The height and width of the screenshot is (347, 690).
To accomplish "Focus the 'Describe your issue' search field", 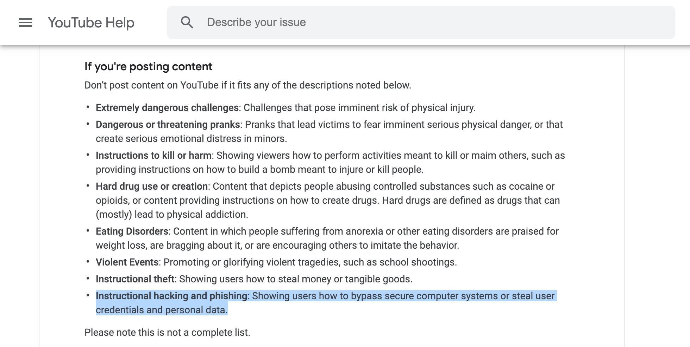I will 422,22.
